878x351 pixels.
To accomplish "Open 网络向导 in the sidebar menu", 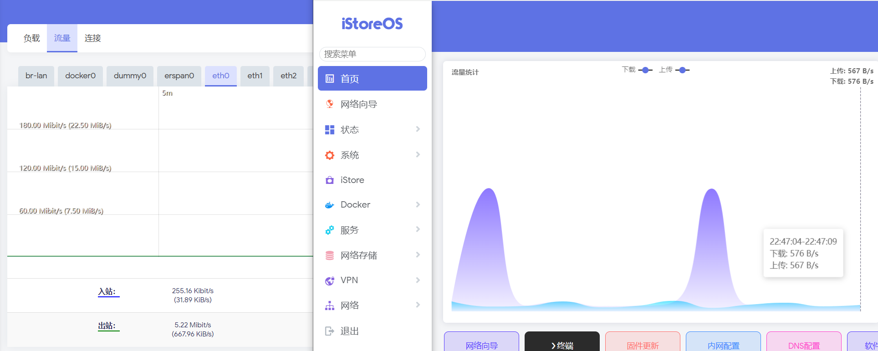I will (373, 104).
